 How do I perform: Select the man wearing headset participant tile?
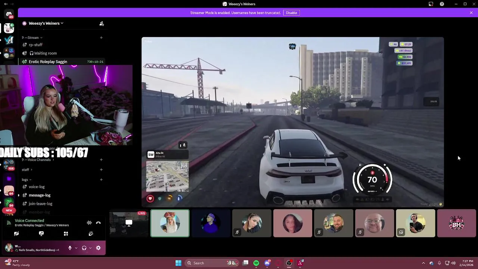(416, 223)
